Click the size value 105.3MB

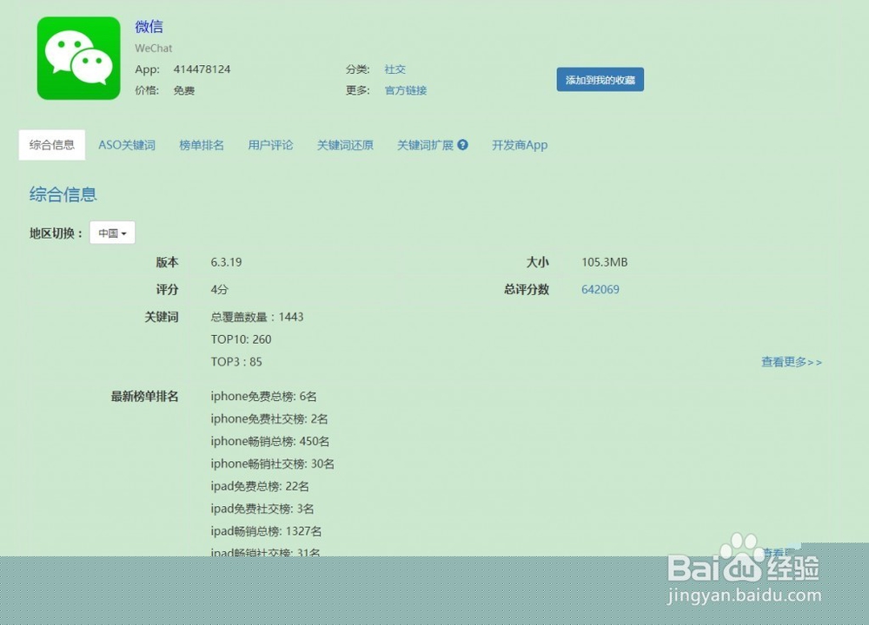click(x=605, y=262)
